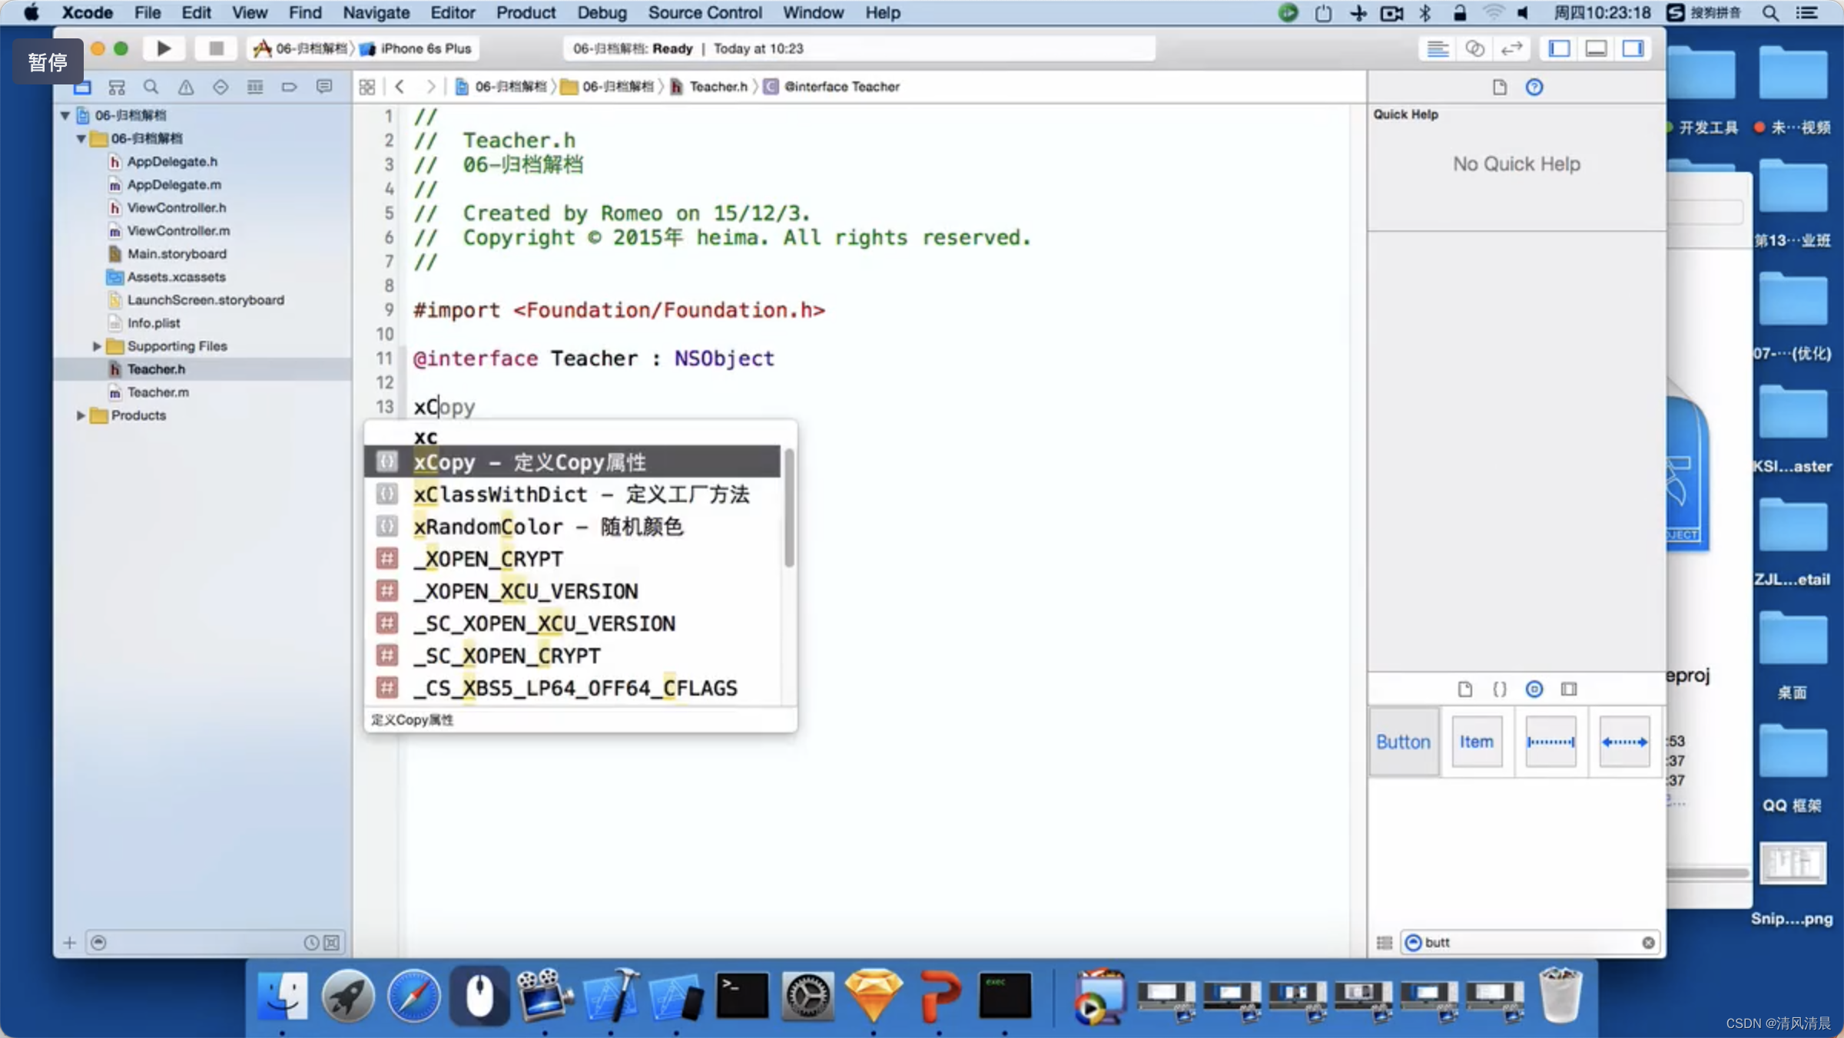The image size is (1844, 1038).
Task: Expand the Supporting Files group
Action: (x=95, y=345)
